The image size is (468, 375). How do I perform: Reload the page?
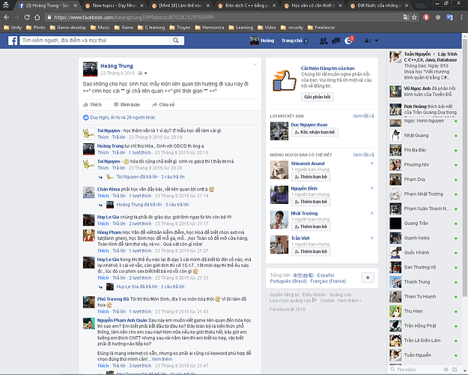tap(27, 17)
